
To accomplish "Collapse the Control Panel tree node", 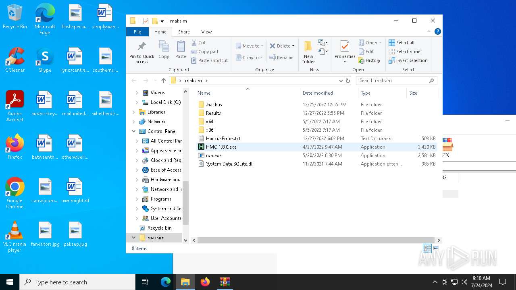I will click(x=134, y=131).
